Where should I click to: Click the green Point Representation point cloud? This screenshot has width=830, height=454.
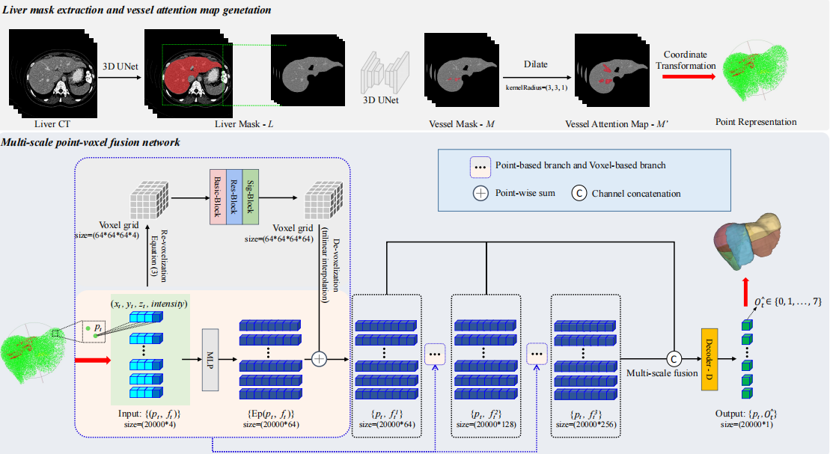[x=757, y=73]
